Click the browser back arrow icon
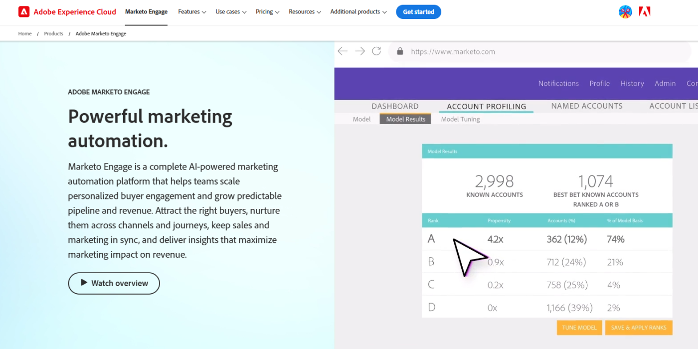The width and height of the screenshot is (698, 349). pyautogui.click(x=343, y=51)
